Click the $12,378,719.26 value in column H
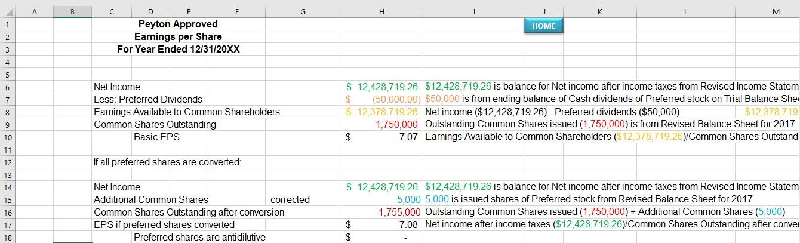 (x=382, y=112)
